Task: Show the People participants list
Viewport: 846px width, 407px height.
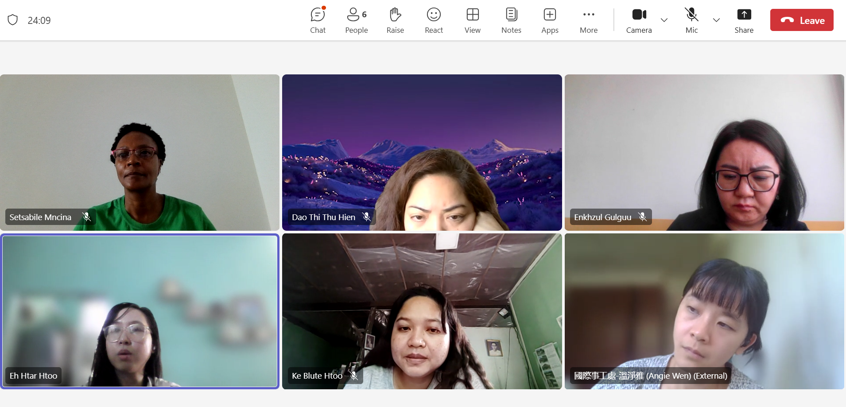Action: point(357,20)
